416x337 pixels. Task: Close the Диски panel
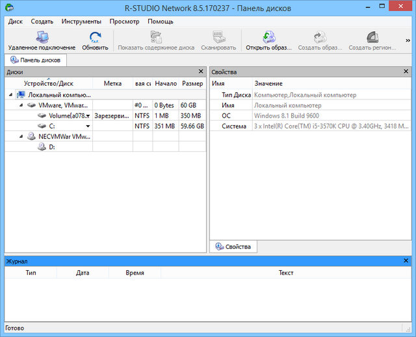(201, 72)
